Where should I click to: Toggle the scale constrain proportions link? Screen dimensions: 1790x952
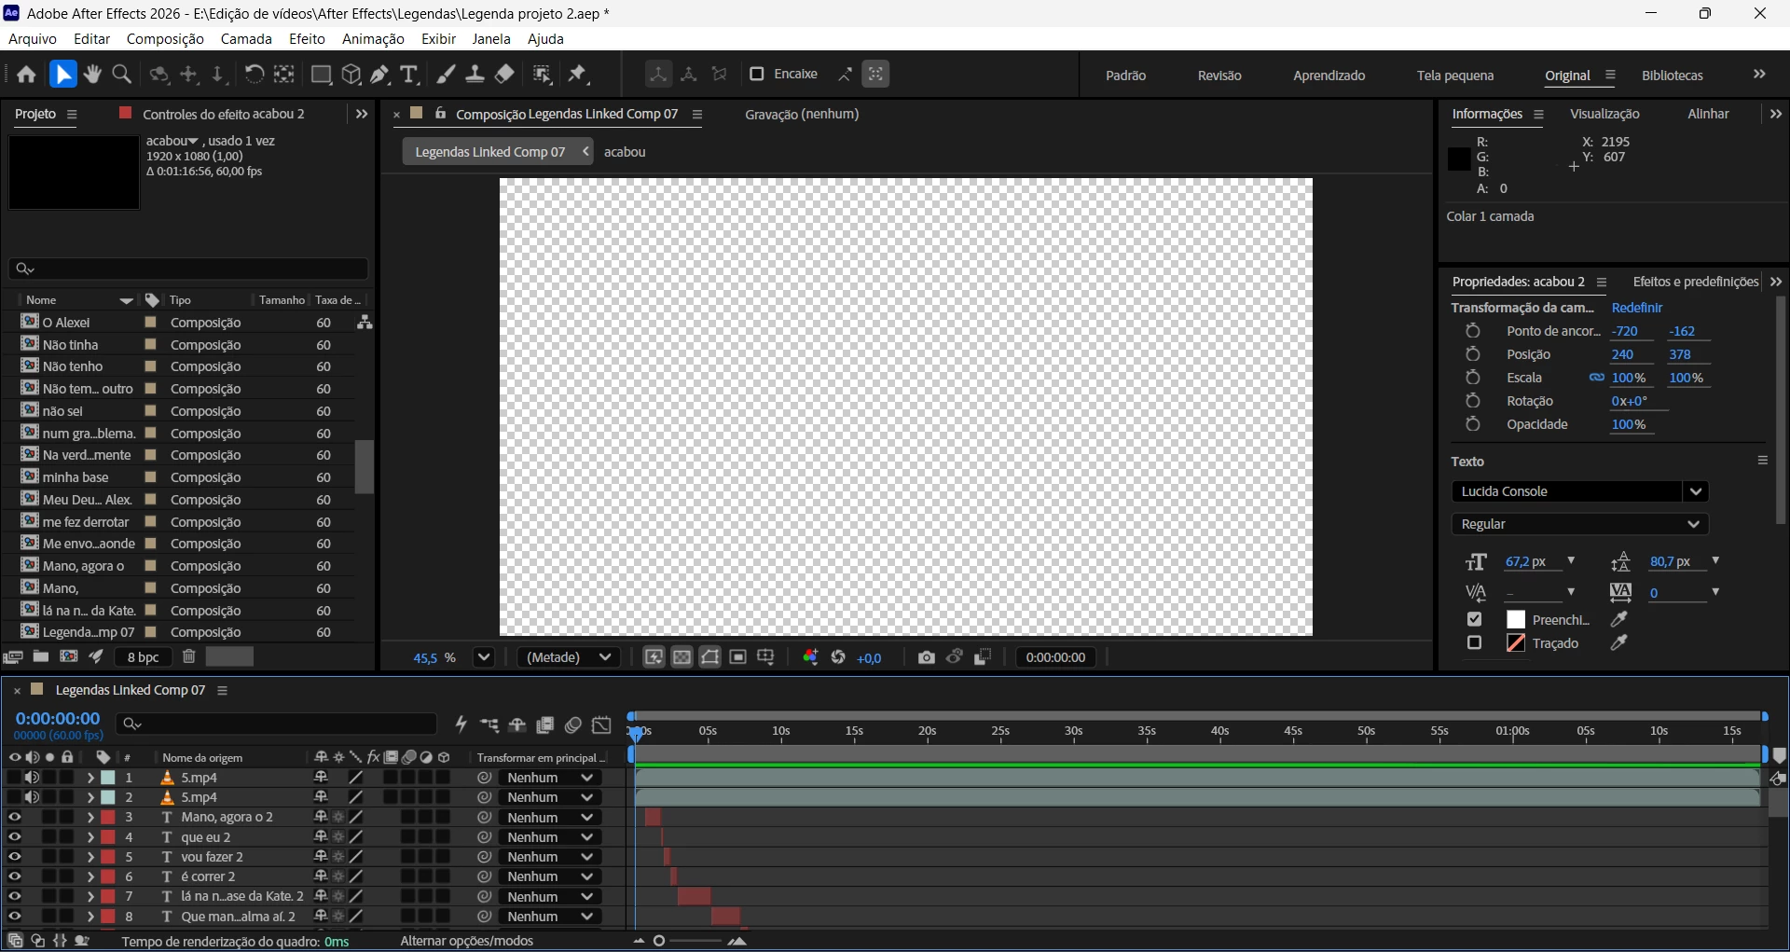pyautogui.click(x=1597, y=378)
